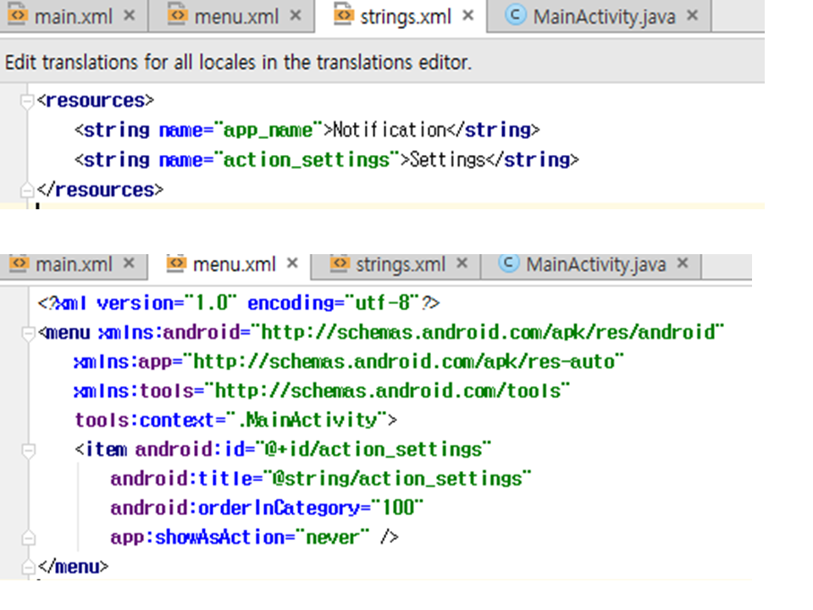The image size is (813, 610).
Task: Click the fold marker beside the closing </menu> tag
Action: click(x=27, y=566)
